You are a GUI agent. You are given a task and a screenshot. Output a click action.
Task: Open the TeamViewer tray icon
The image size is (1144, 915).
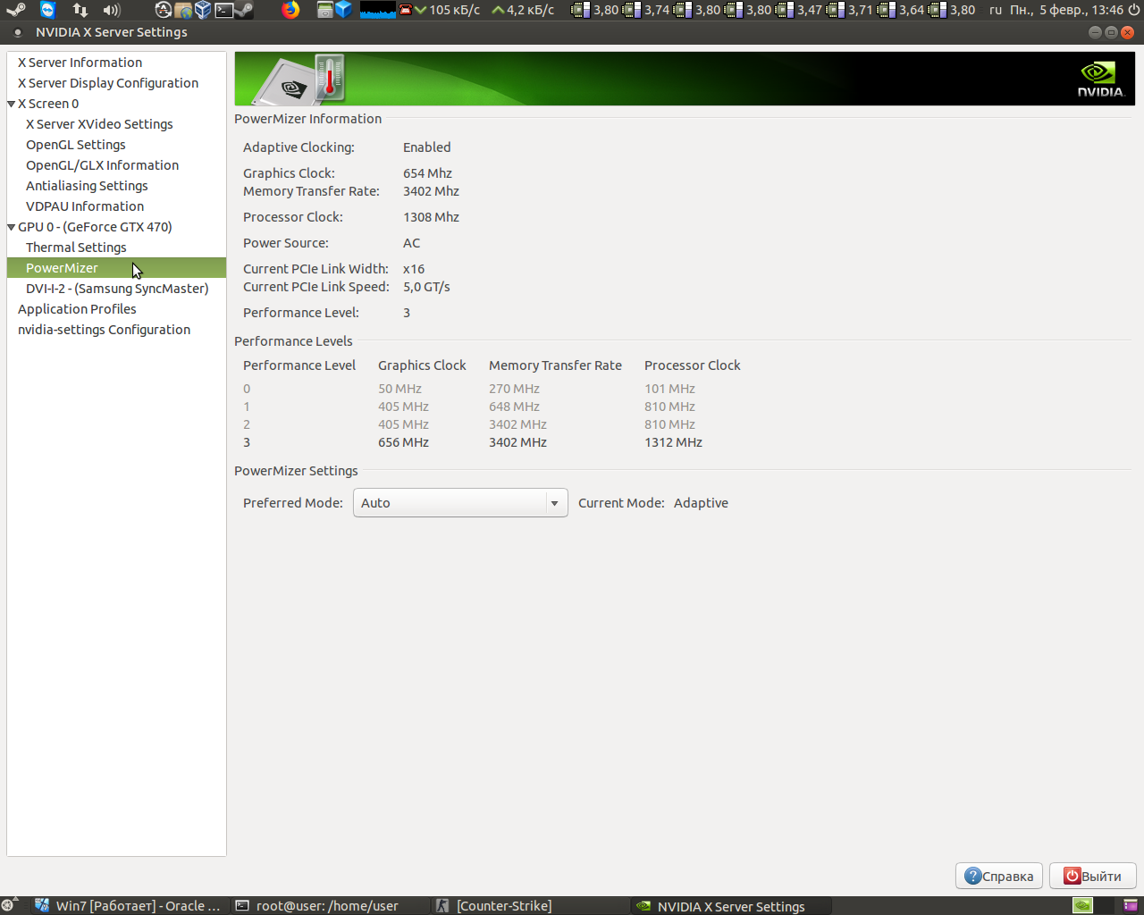pos(48,10)
